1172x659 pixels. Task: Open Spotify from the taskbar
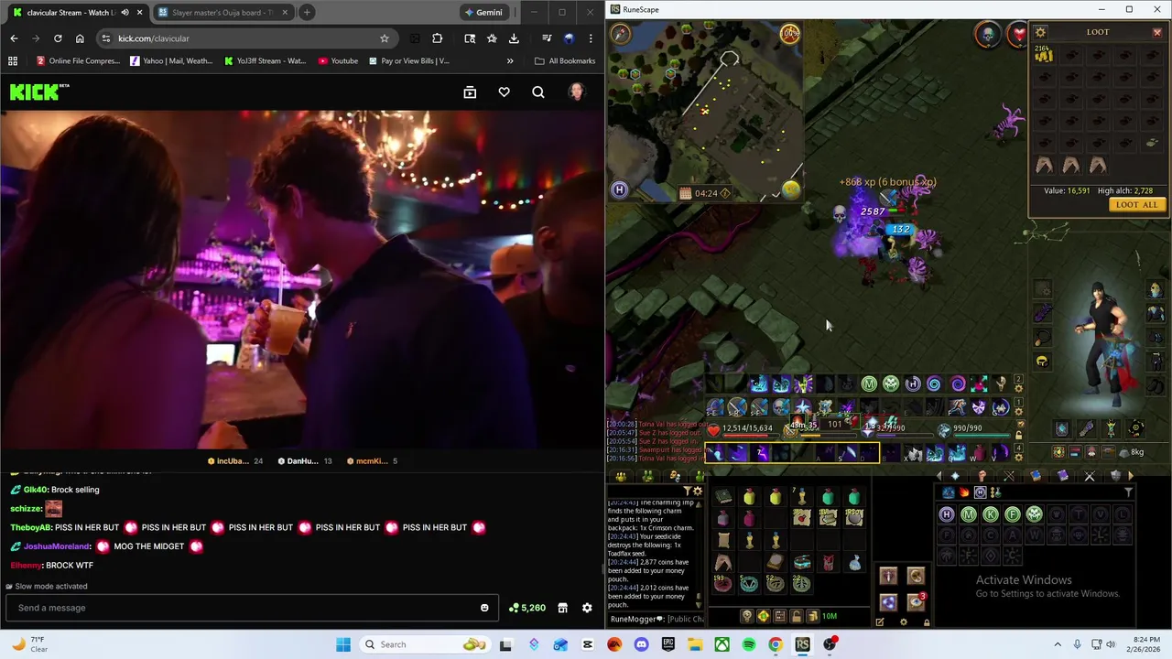point(749,644)
